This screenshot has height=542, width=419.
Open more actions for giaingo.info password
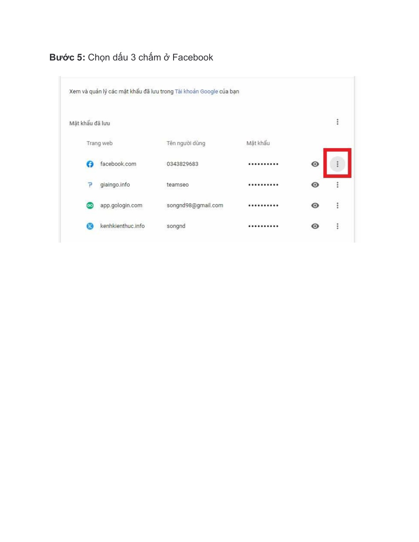coord(337,185)
